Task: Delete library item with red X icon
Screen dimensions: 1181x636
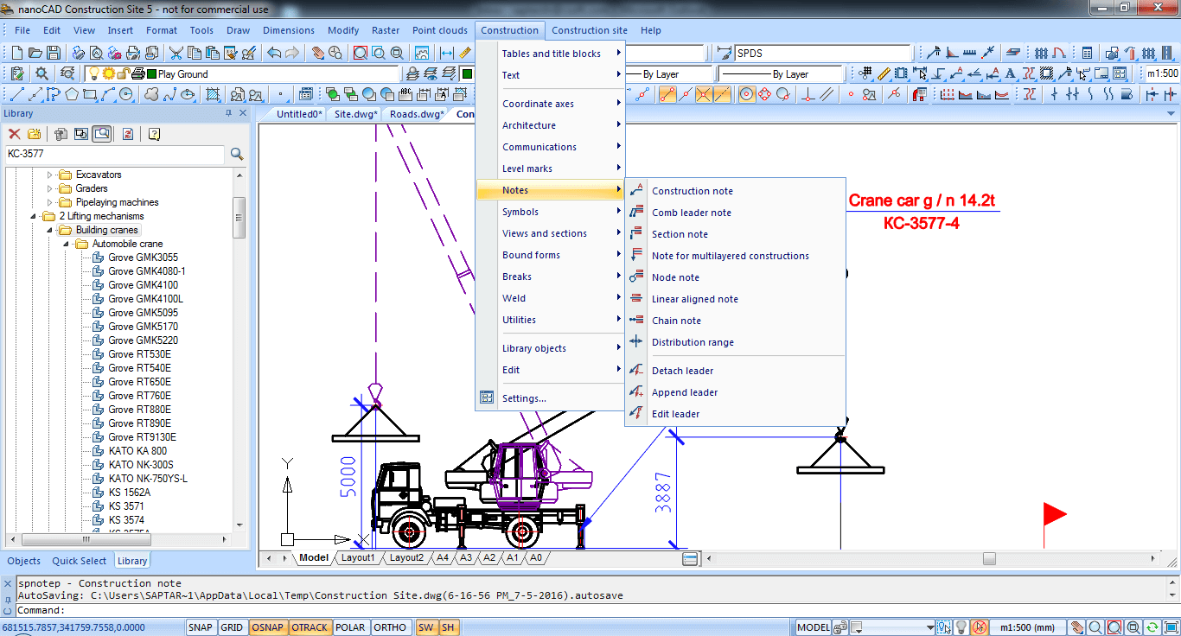Action: (15, 134)
